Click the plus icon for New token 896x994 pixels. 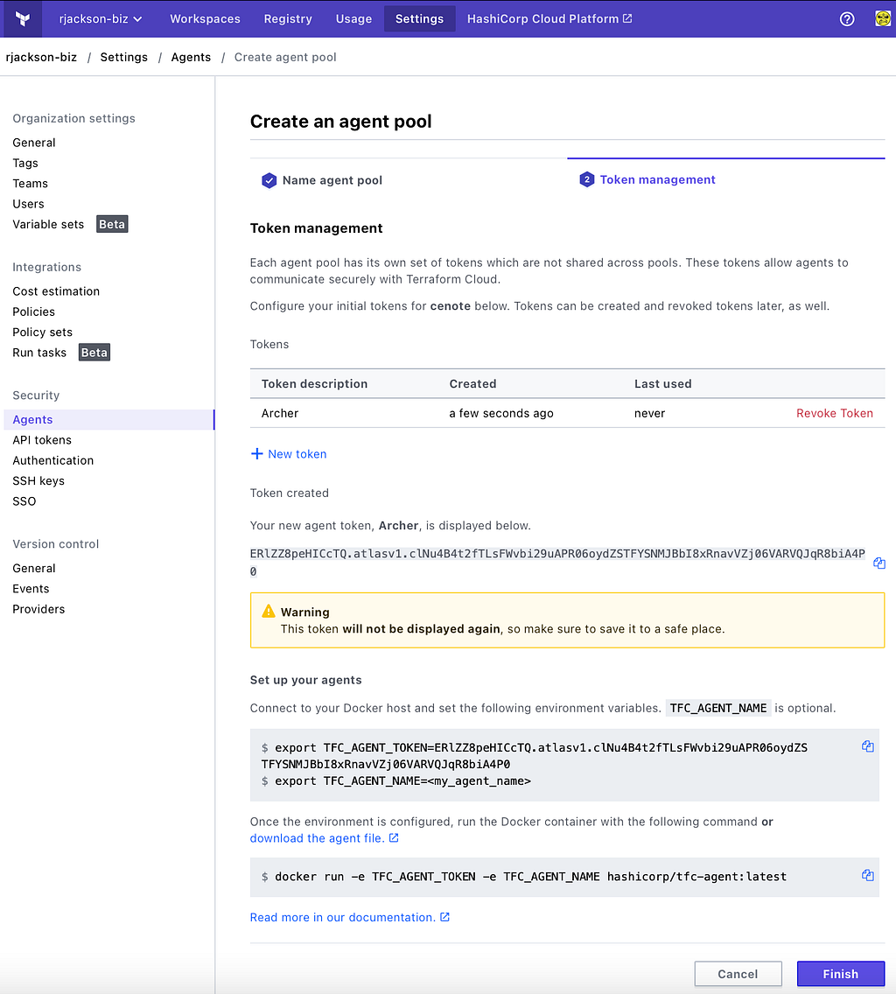coord(257,454)
